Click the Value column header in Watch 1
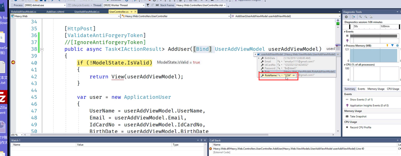 [x=124, y=145]
